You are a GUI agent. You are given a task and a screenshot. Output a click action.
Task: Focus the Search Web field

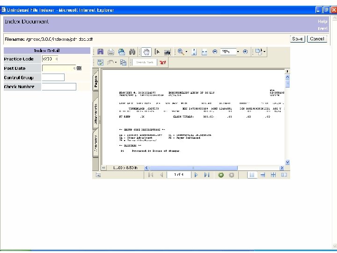pos(145,62)
